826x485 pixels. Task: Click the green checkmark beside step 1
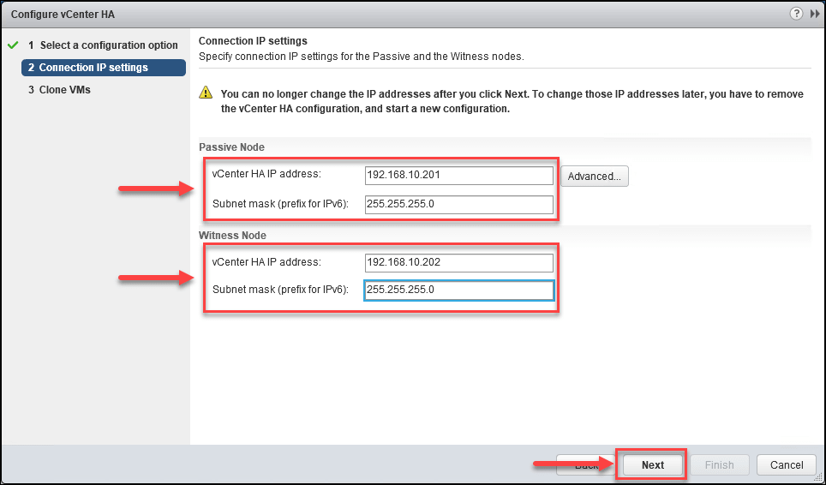pos(13,45)
